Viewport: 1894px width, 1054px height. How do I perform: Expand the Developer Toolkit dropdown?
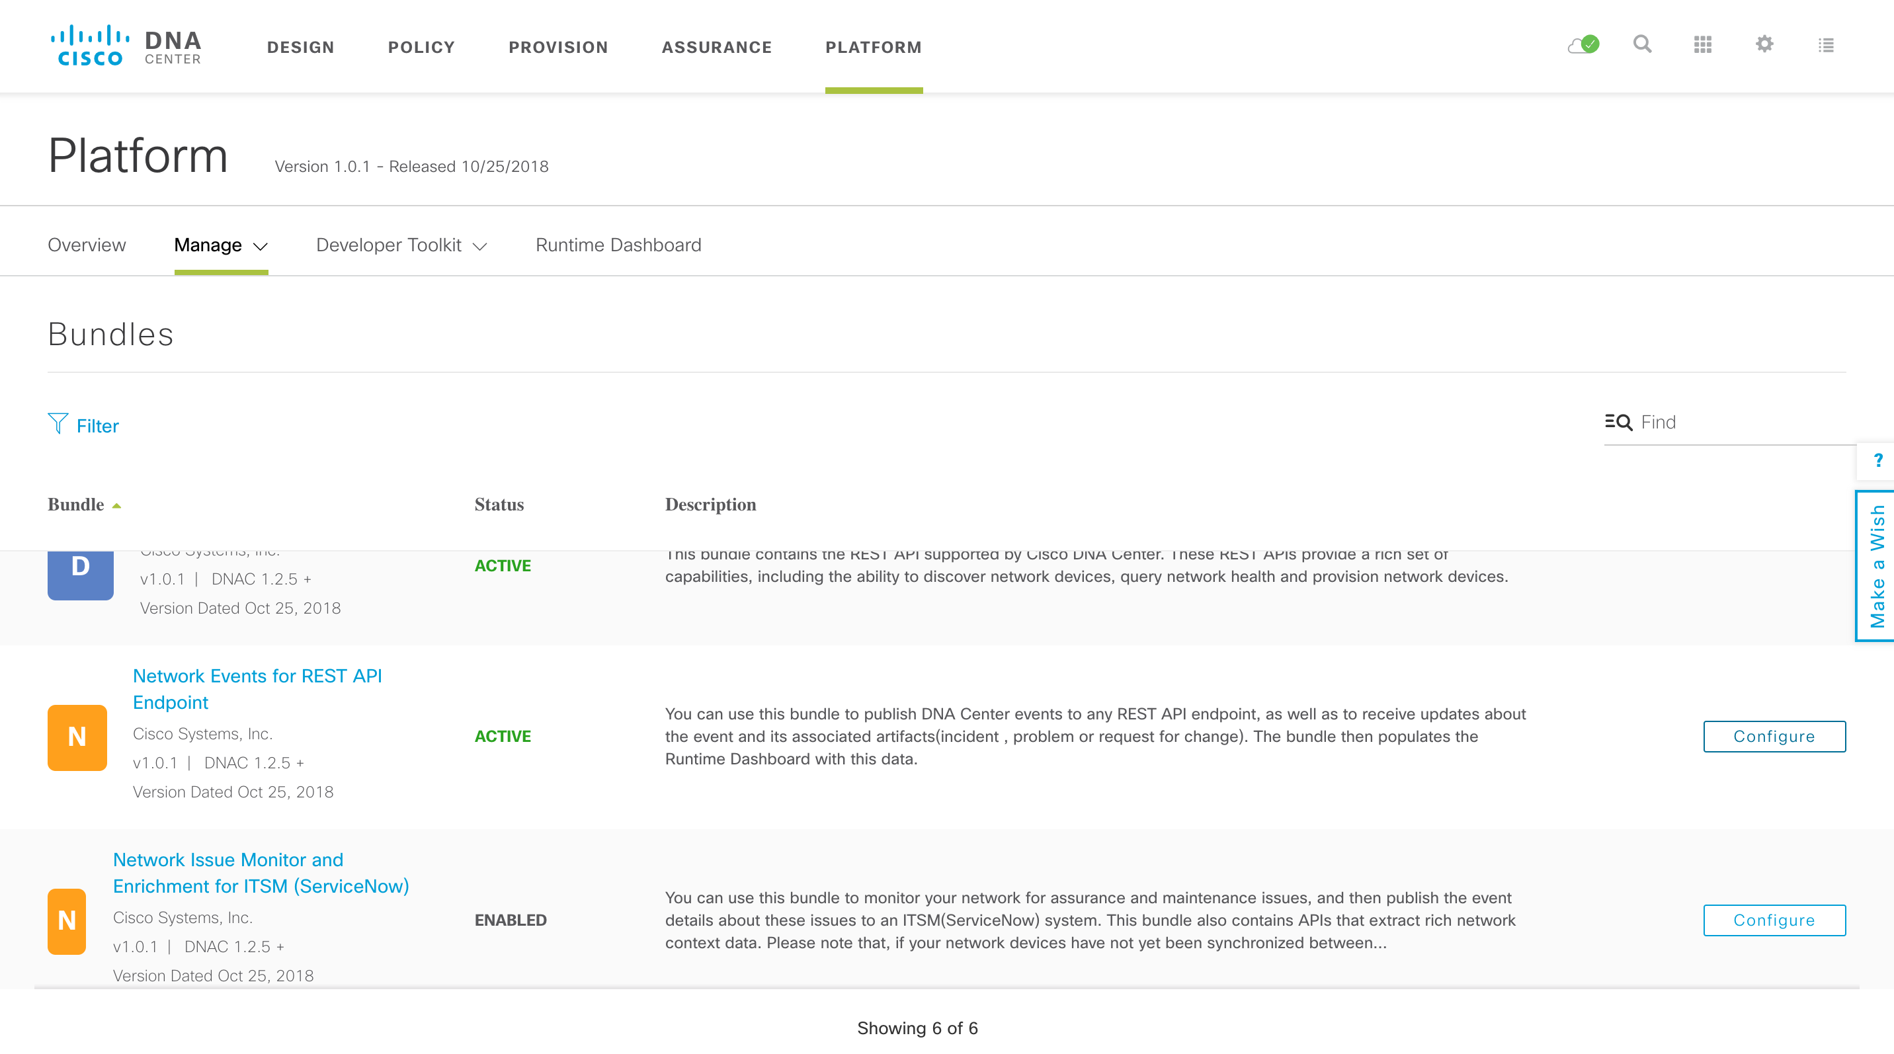coord(401,245)
